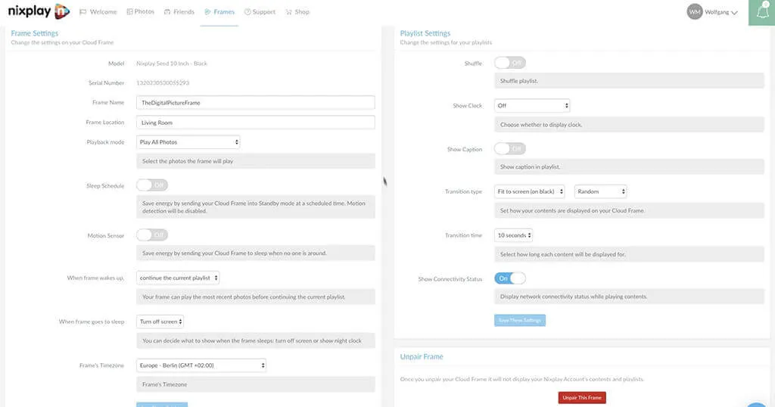The height and width of the screenshot is (407, 775).
Task: Open the Friends tab
Action: [x=179, y=12]
